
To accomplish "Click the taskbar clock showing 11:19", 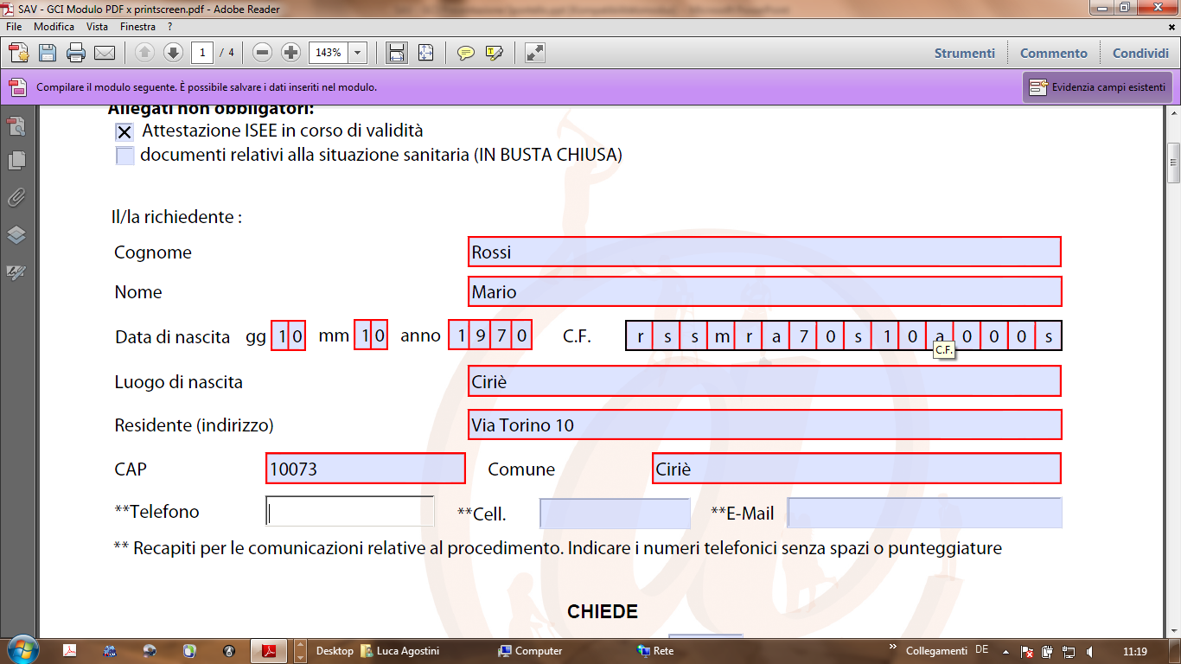I will (x=1135, y=651).
